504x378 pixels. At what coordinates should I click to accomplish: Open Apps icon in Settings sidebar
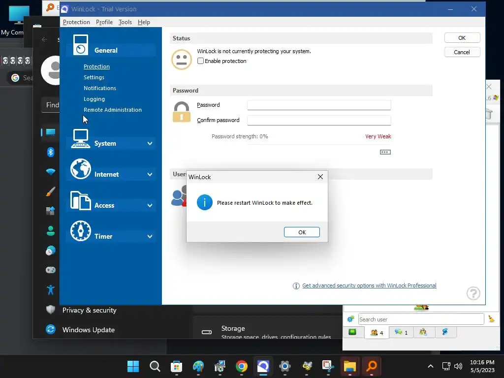click(x=51, y=211)
